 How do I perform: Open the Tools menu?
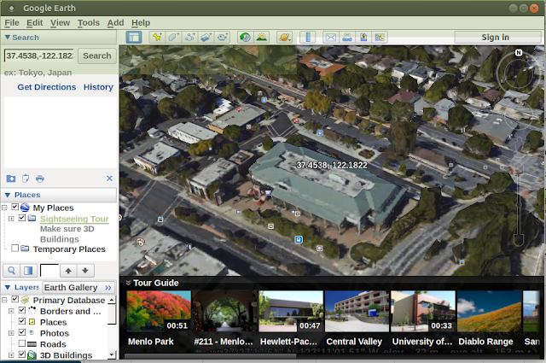89,23
